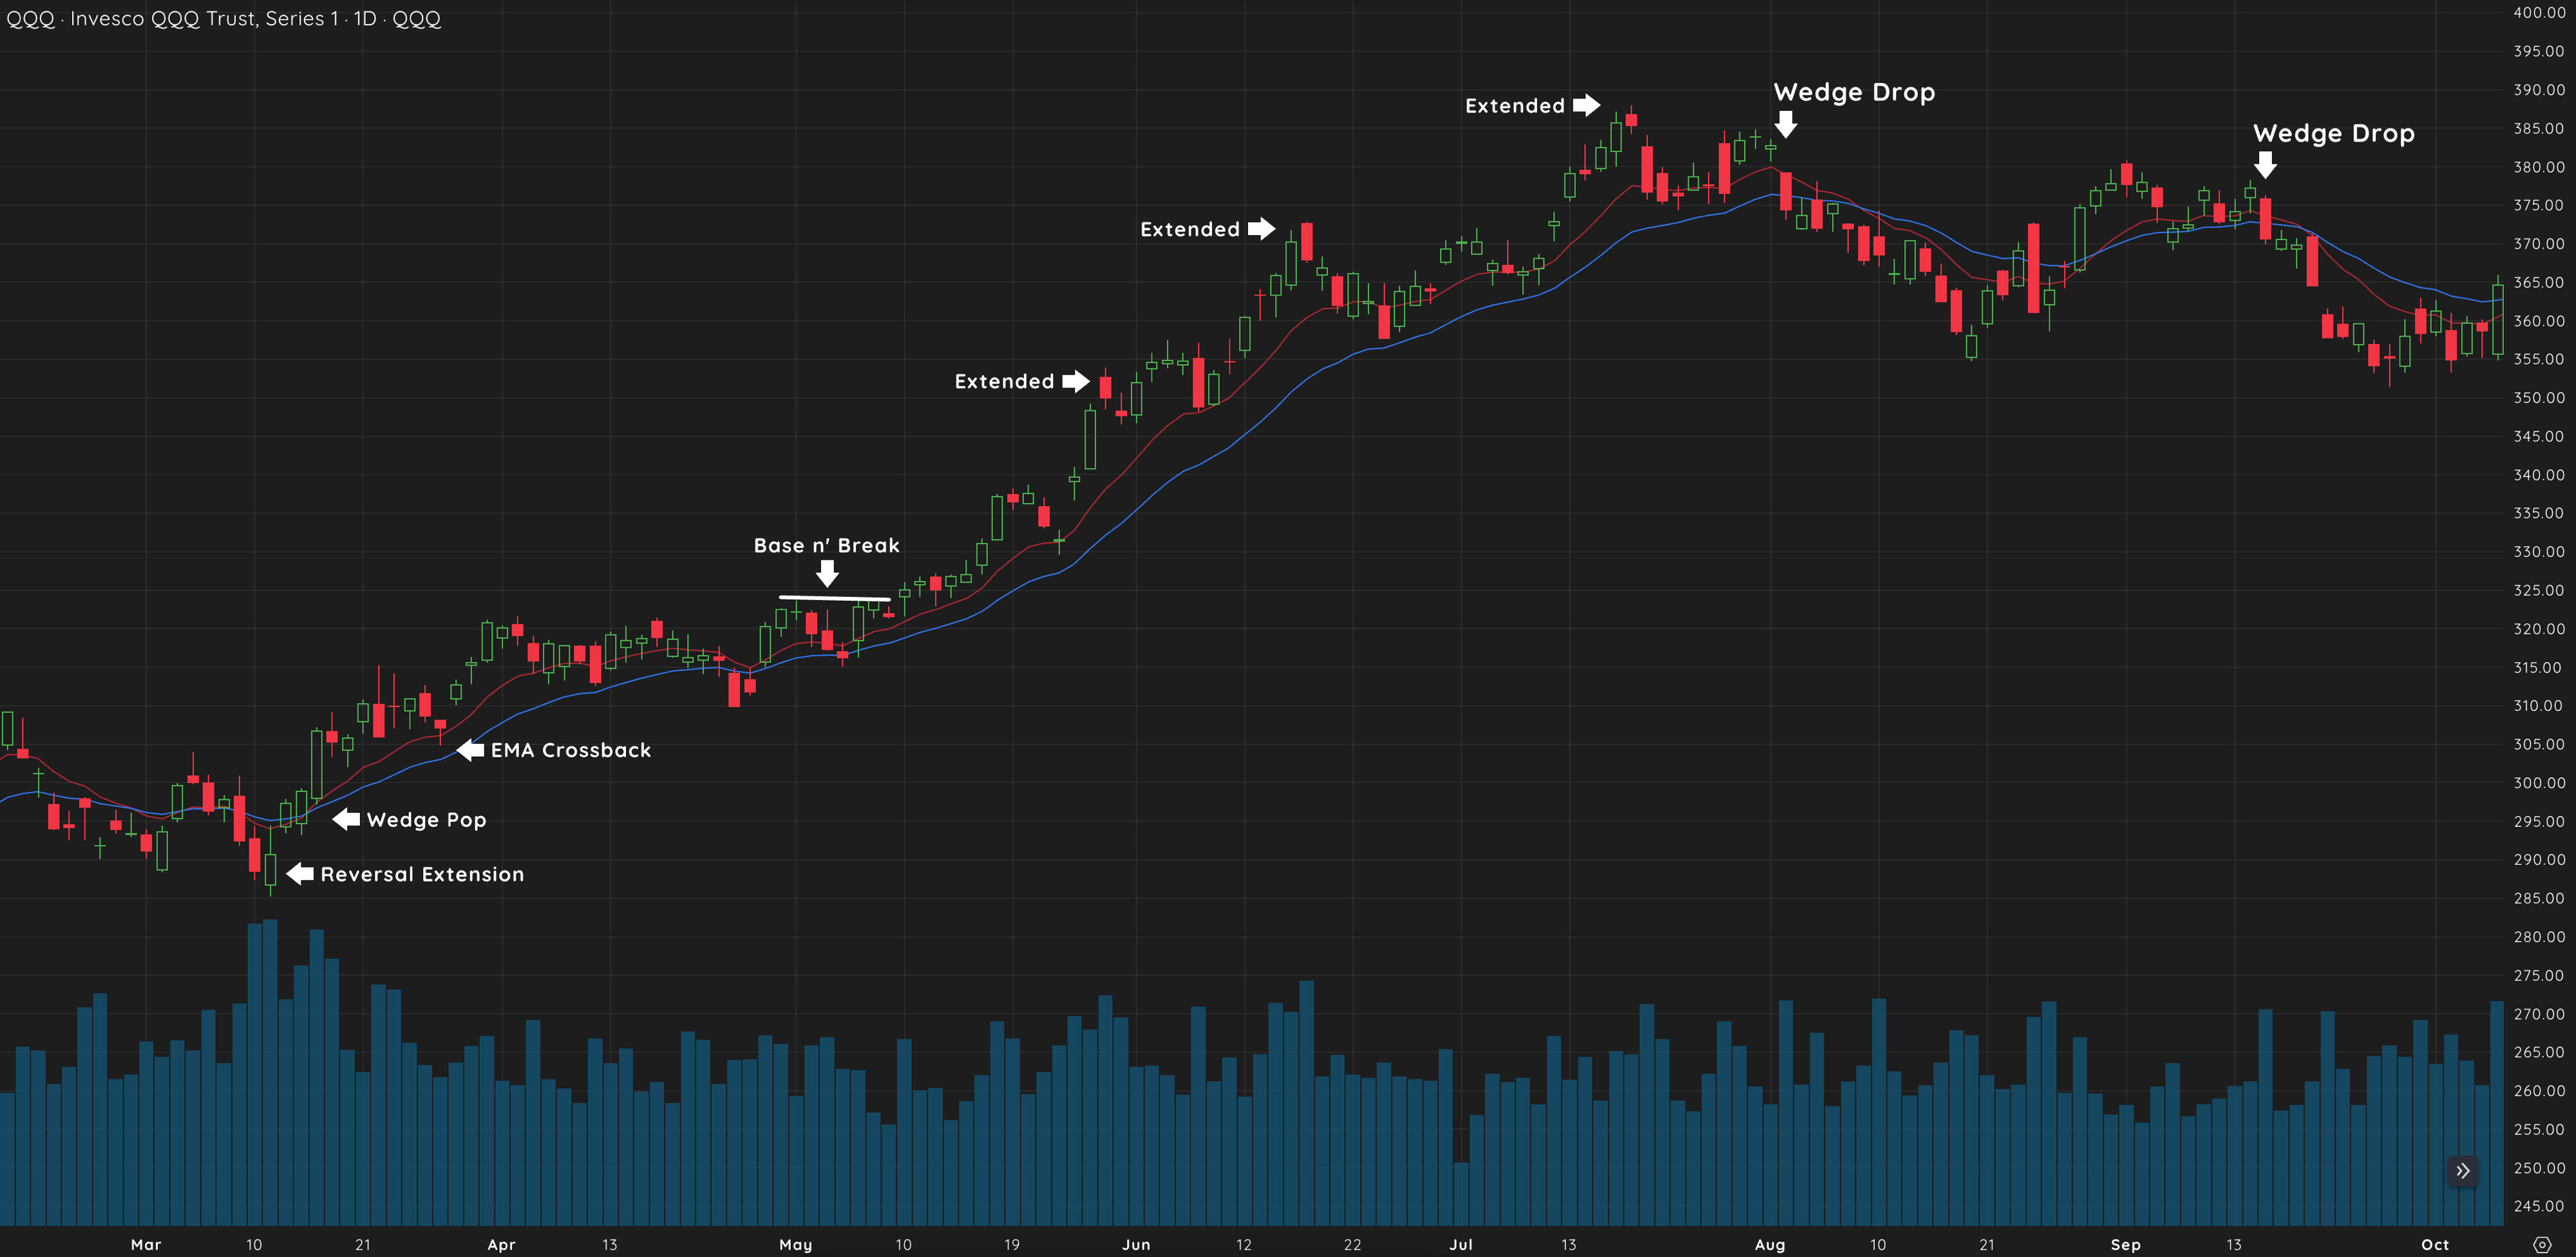This screenshot has height=1257, width=2576.
Task: Open chart settings gear icon at axis corner
Action: coord(2543,1245)
